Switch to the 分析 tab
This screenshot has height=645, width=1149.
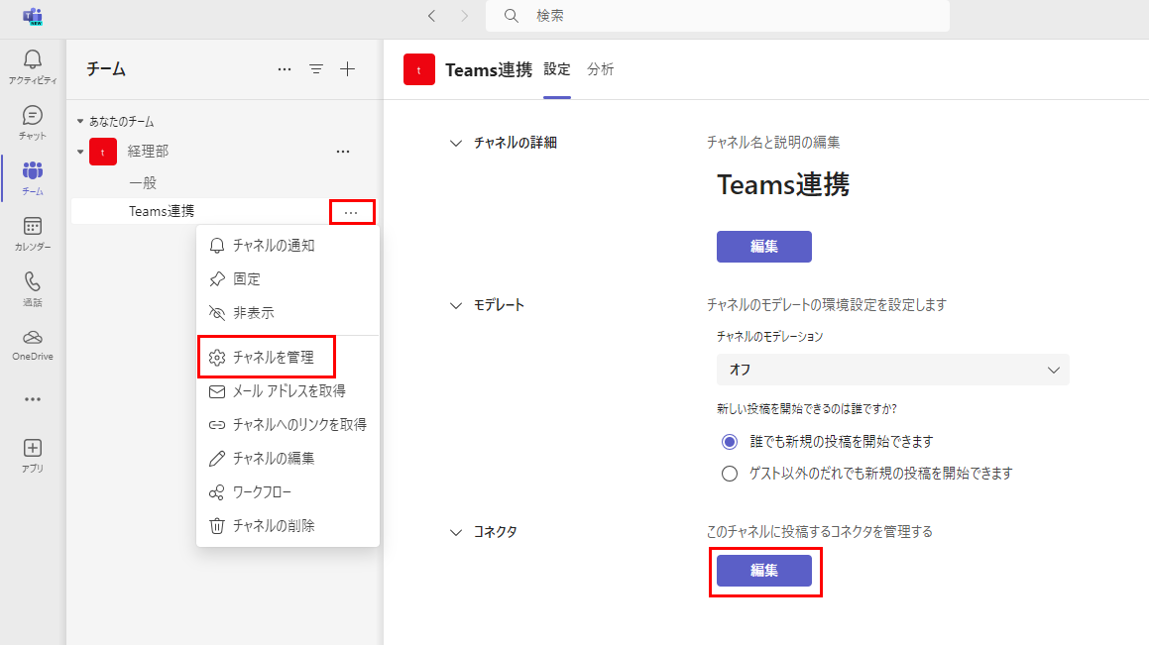[x=600, y=69]
